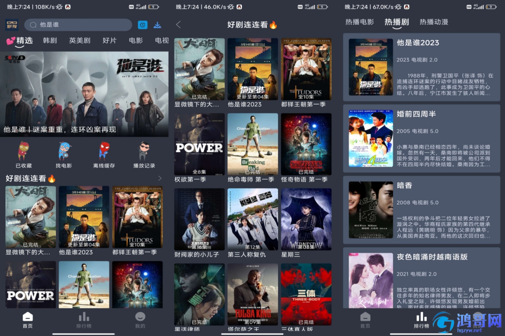Screen dimensions: 505x336
Task: Open the downloads icon in top bar
Action: point(157,25)
